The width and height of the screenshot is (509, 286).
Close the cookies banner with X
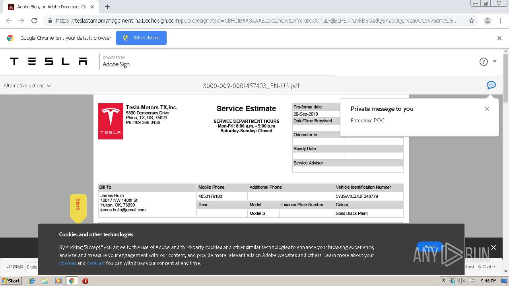point(493,247)
